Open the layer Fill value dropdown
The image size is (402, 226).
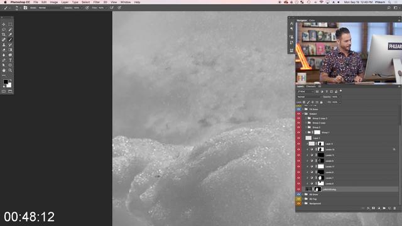pyautogui.click(x=340, y=102)
